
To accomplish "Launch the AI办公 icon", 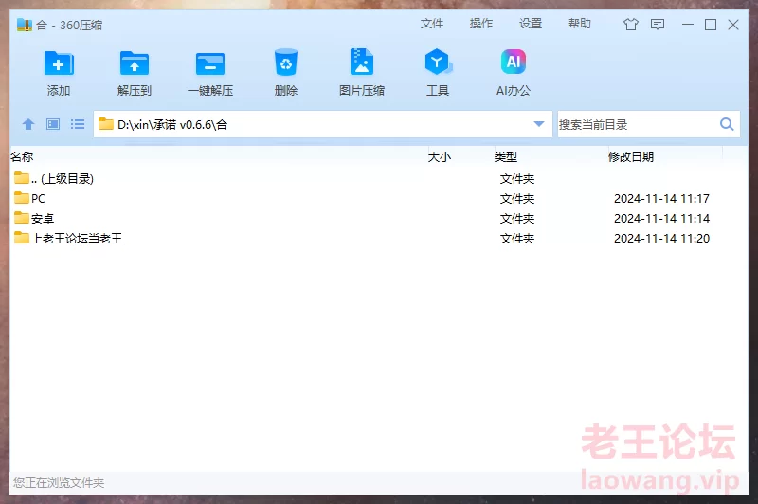I will (513, 62).
